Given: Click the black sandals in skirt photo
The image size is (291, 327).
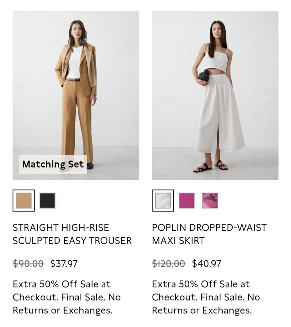Looking at the screenshot, I should click(x=210, y=166).
